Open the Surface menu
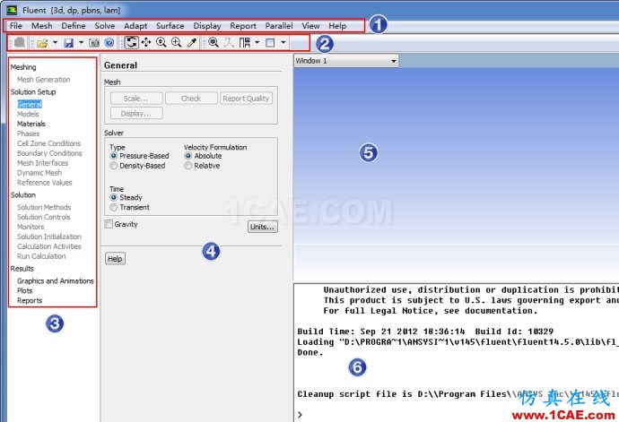619x422 pixels. pos(170,26)
